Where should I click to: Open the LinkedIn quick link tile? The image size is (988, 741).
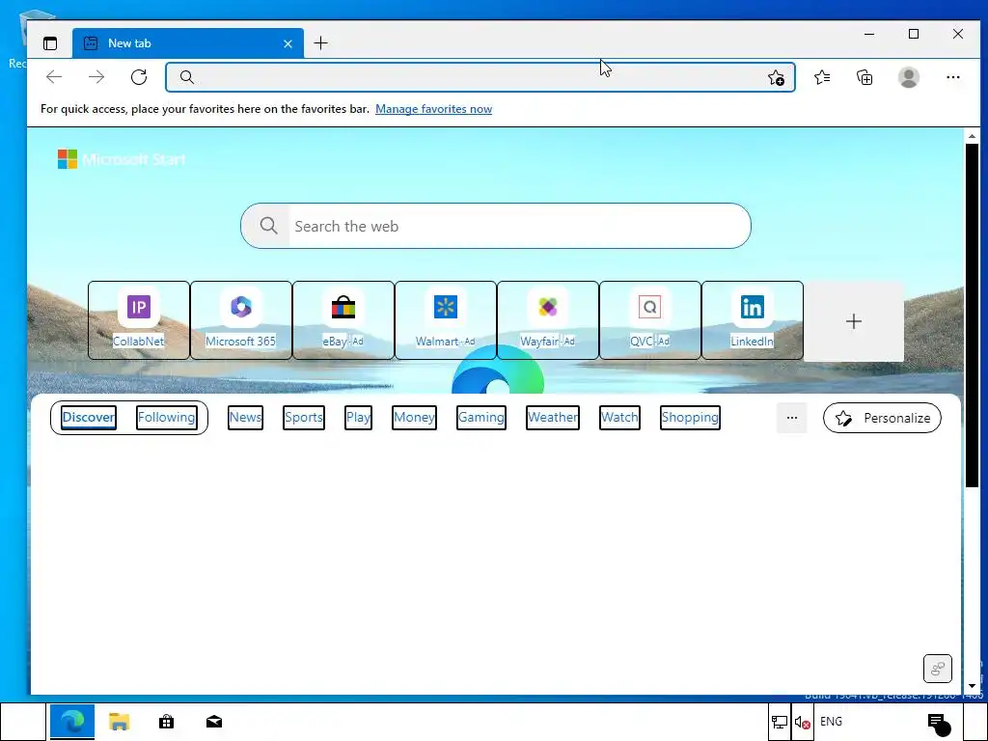click(x=753, y=320)
